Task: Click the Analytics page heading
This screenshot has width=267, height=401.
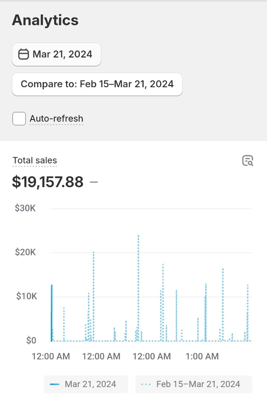Action: (45, 20)
